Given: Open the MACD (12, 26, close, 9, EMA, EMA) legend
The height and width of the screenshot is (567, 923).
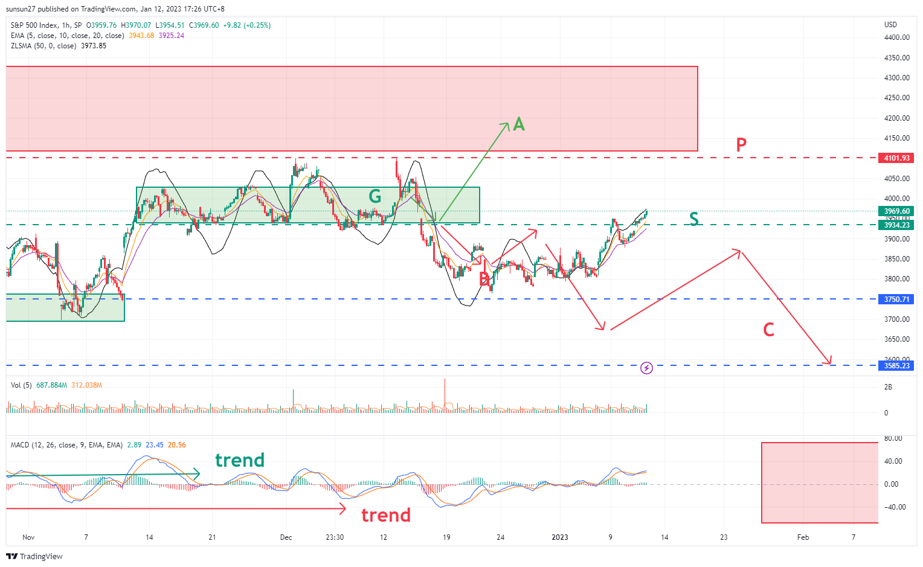Looking at the screenshot, I should (66, 445).
